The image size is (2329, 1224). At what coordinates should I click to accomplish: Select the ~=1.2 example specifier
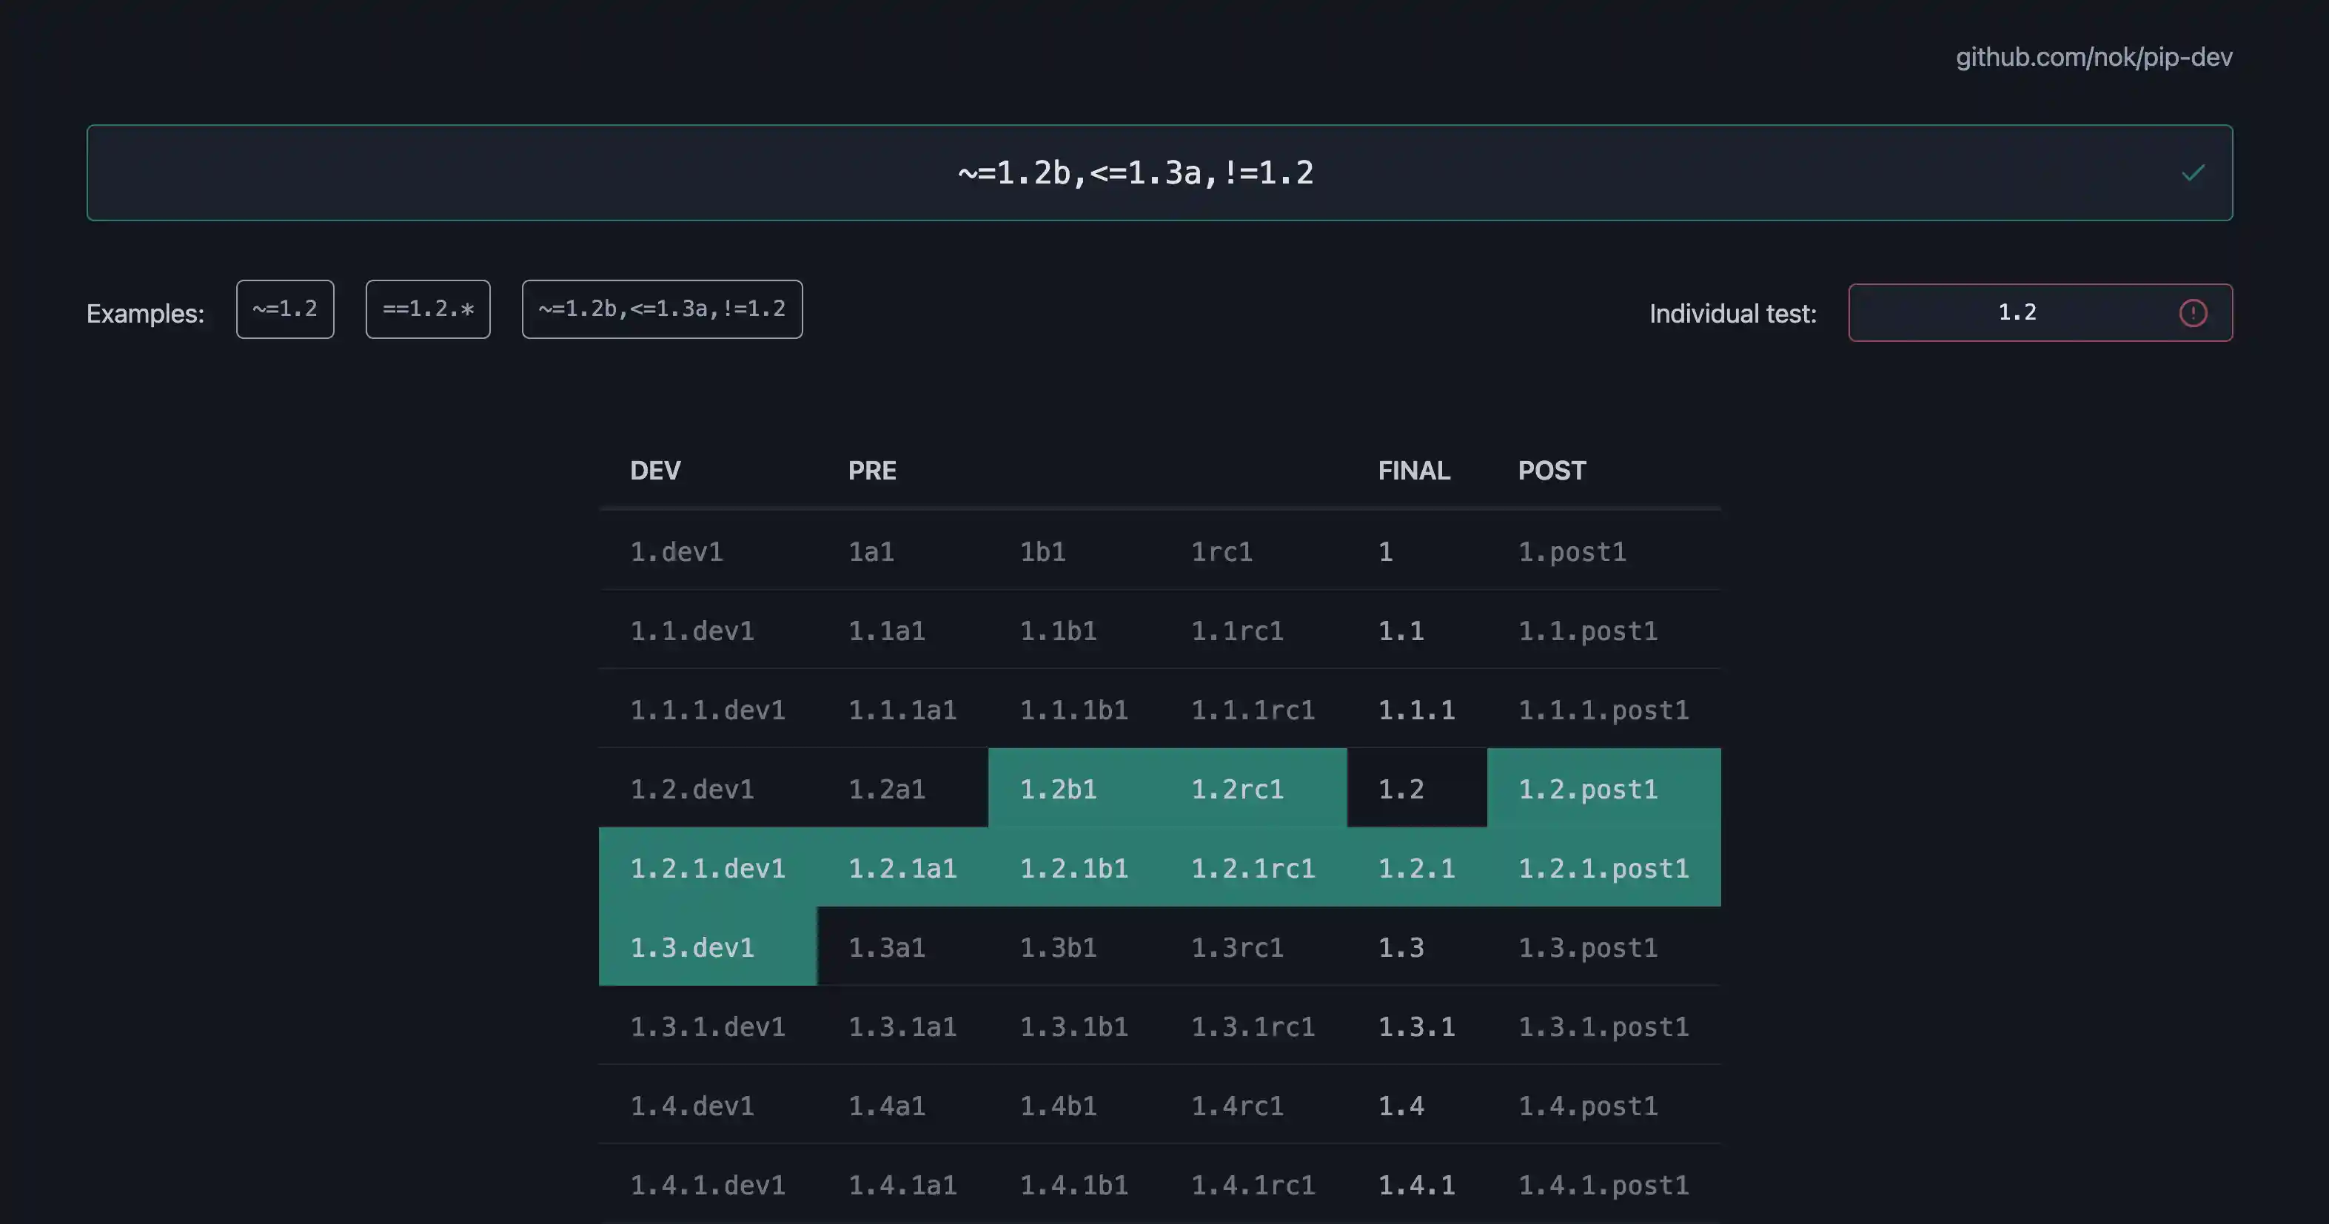[285, 309]
